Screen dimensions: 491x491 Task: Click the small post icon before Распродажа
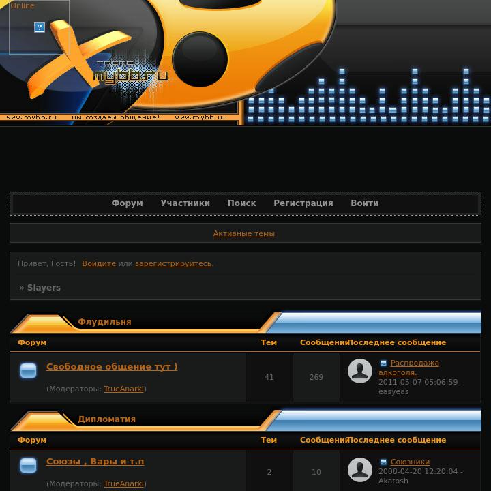click(383, 363)
